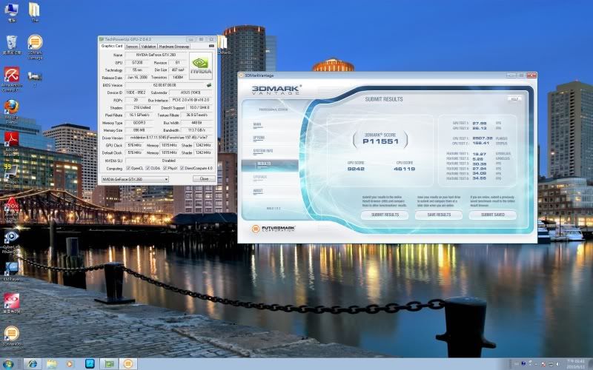Click Submit Saved button
The image size is (593, 370).
coord(493,215)
